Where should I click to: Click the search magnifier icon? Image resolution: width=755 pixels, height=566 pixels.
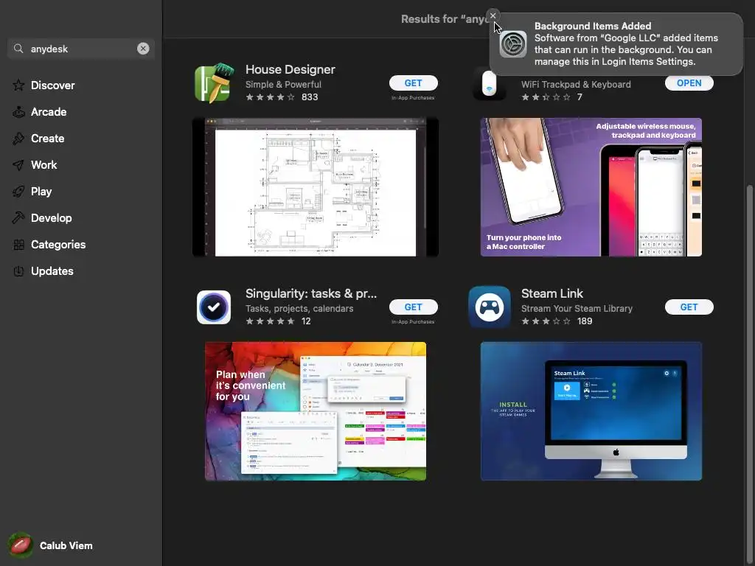click(x=18, y=49)
